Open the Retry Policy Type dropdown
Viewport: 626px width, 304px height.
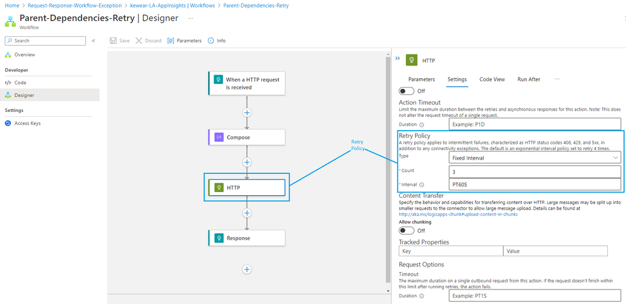tap(535, 158)
